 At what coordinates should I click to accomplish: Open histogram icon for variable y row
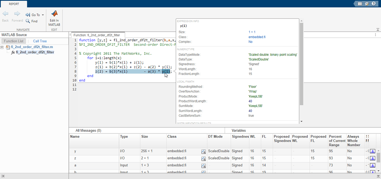click(372, 151)
